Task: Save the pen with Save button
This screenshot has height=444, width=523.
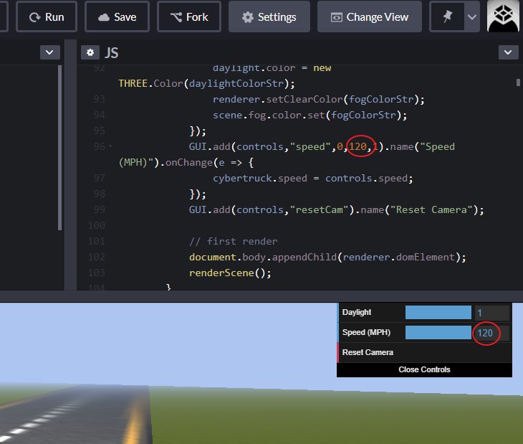Action: 117,16
